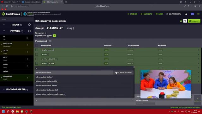Select advancedportals.desti suggestion
Viewport: 202px width, 114px height.
point(84,85)
